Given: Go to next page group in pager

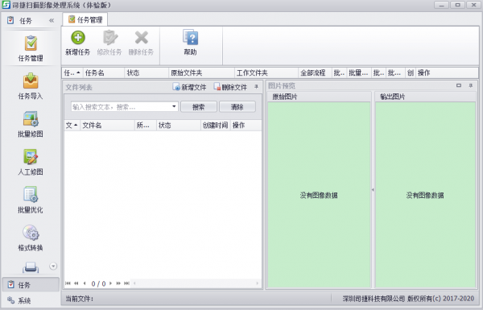Looking at the screenshot, I should pos(118,283).
